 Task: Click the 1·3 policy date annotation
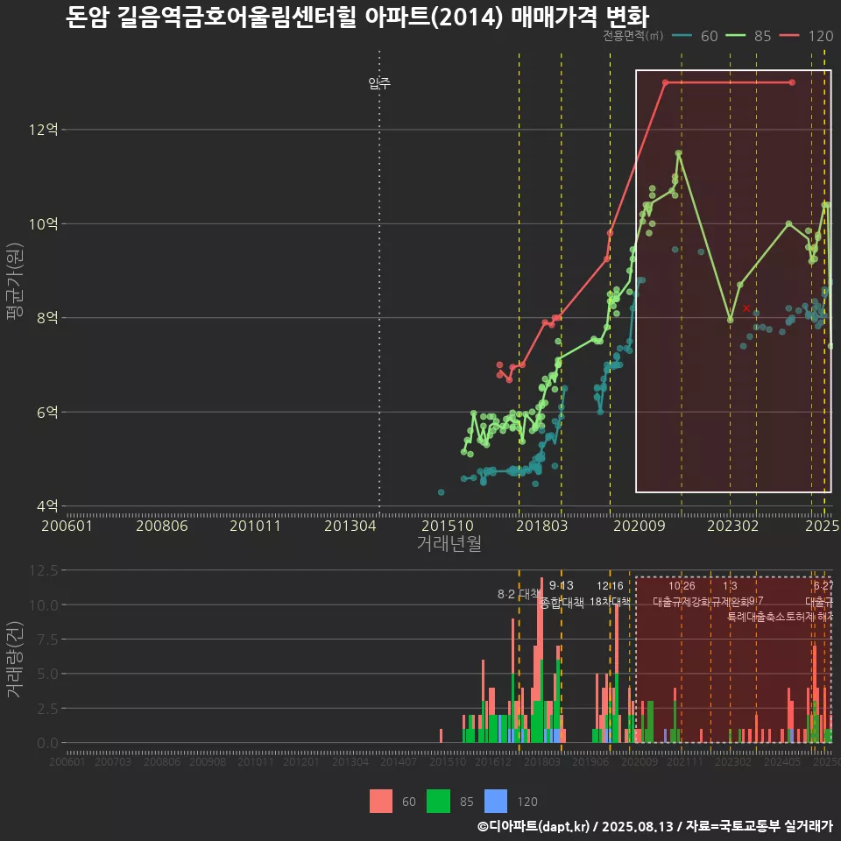pos(730,586)
